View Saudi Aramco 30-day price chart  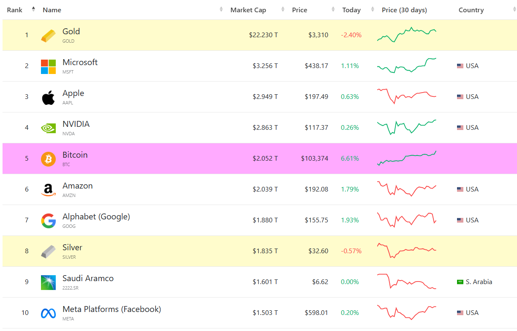(407, 282)
